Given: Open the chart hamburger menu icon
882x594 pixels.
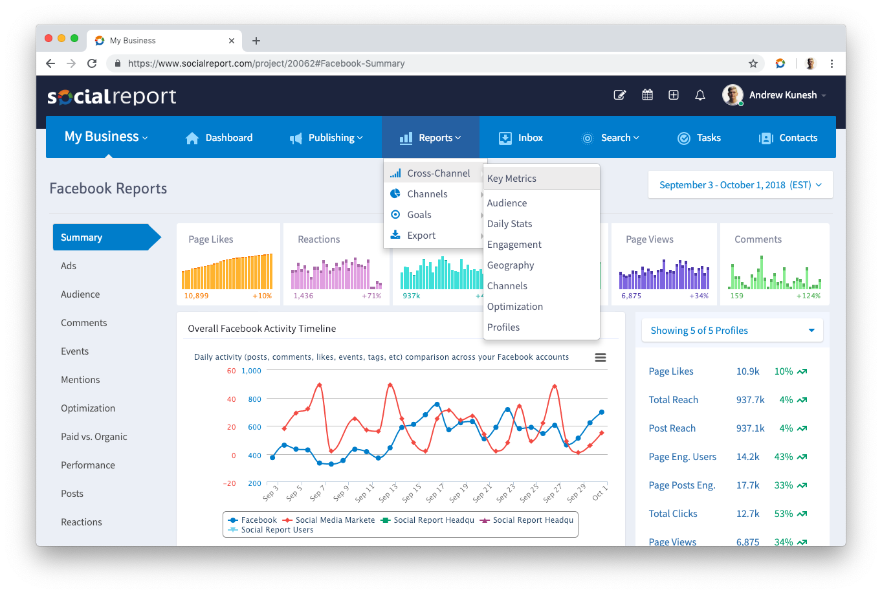Looking at the screenshot, I should click(601, 358).
